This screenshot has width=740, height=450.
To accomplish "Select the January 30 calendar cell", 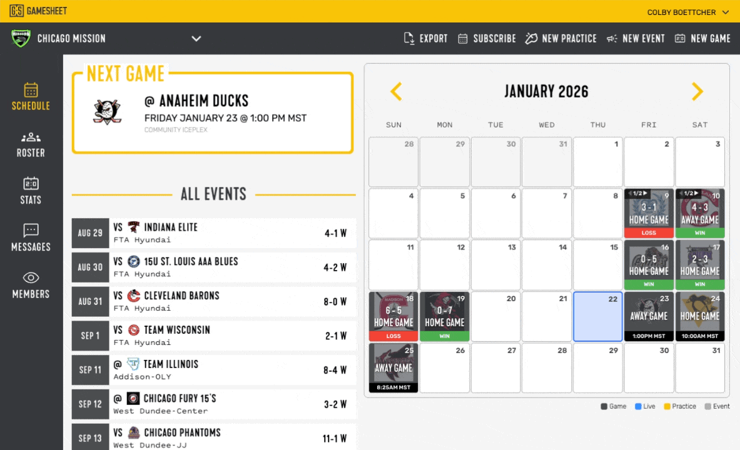I will [649, 368].
